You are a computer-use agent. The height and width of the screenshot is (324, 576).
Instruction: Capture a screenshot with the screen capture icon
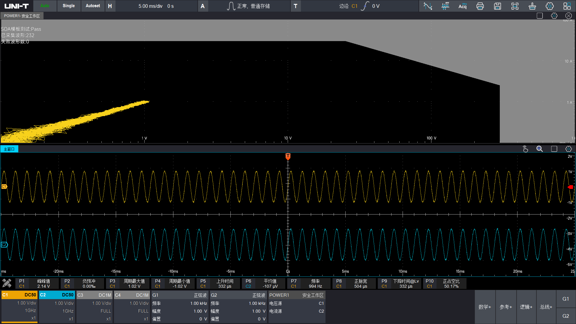click(515, 6)
